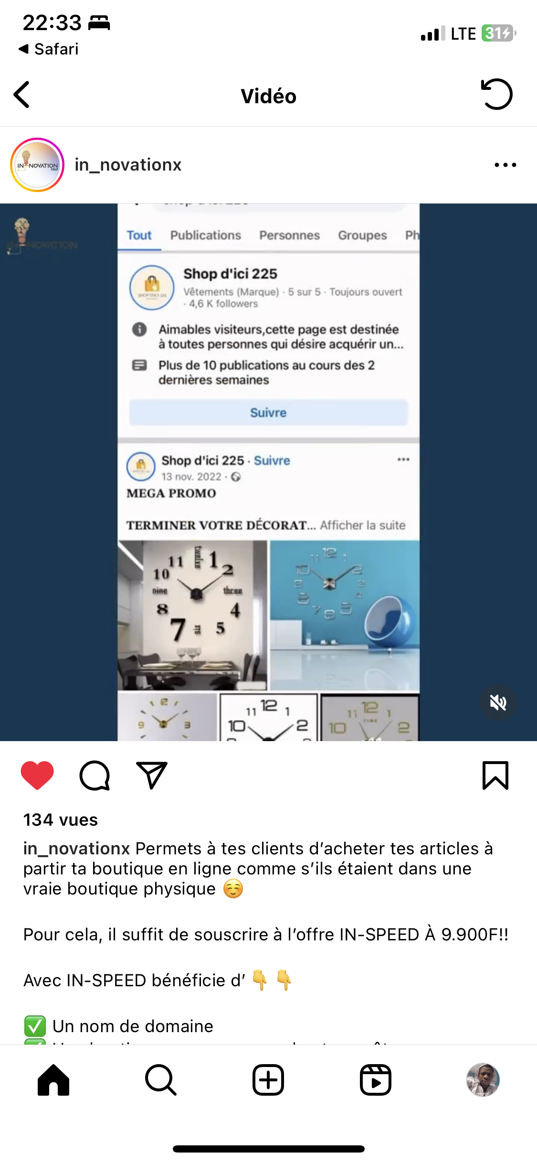Screen dimensions: 537x1164
Task: Go to the Home tab
Action: (x=53, y=1080)
